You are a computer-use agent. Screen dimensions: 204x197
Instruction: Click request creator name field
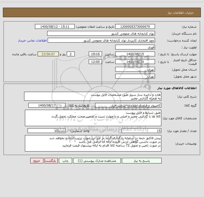click(101, 40)
